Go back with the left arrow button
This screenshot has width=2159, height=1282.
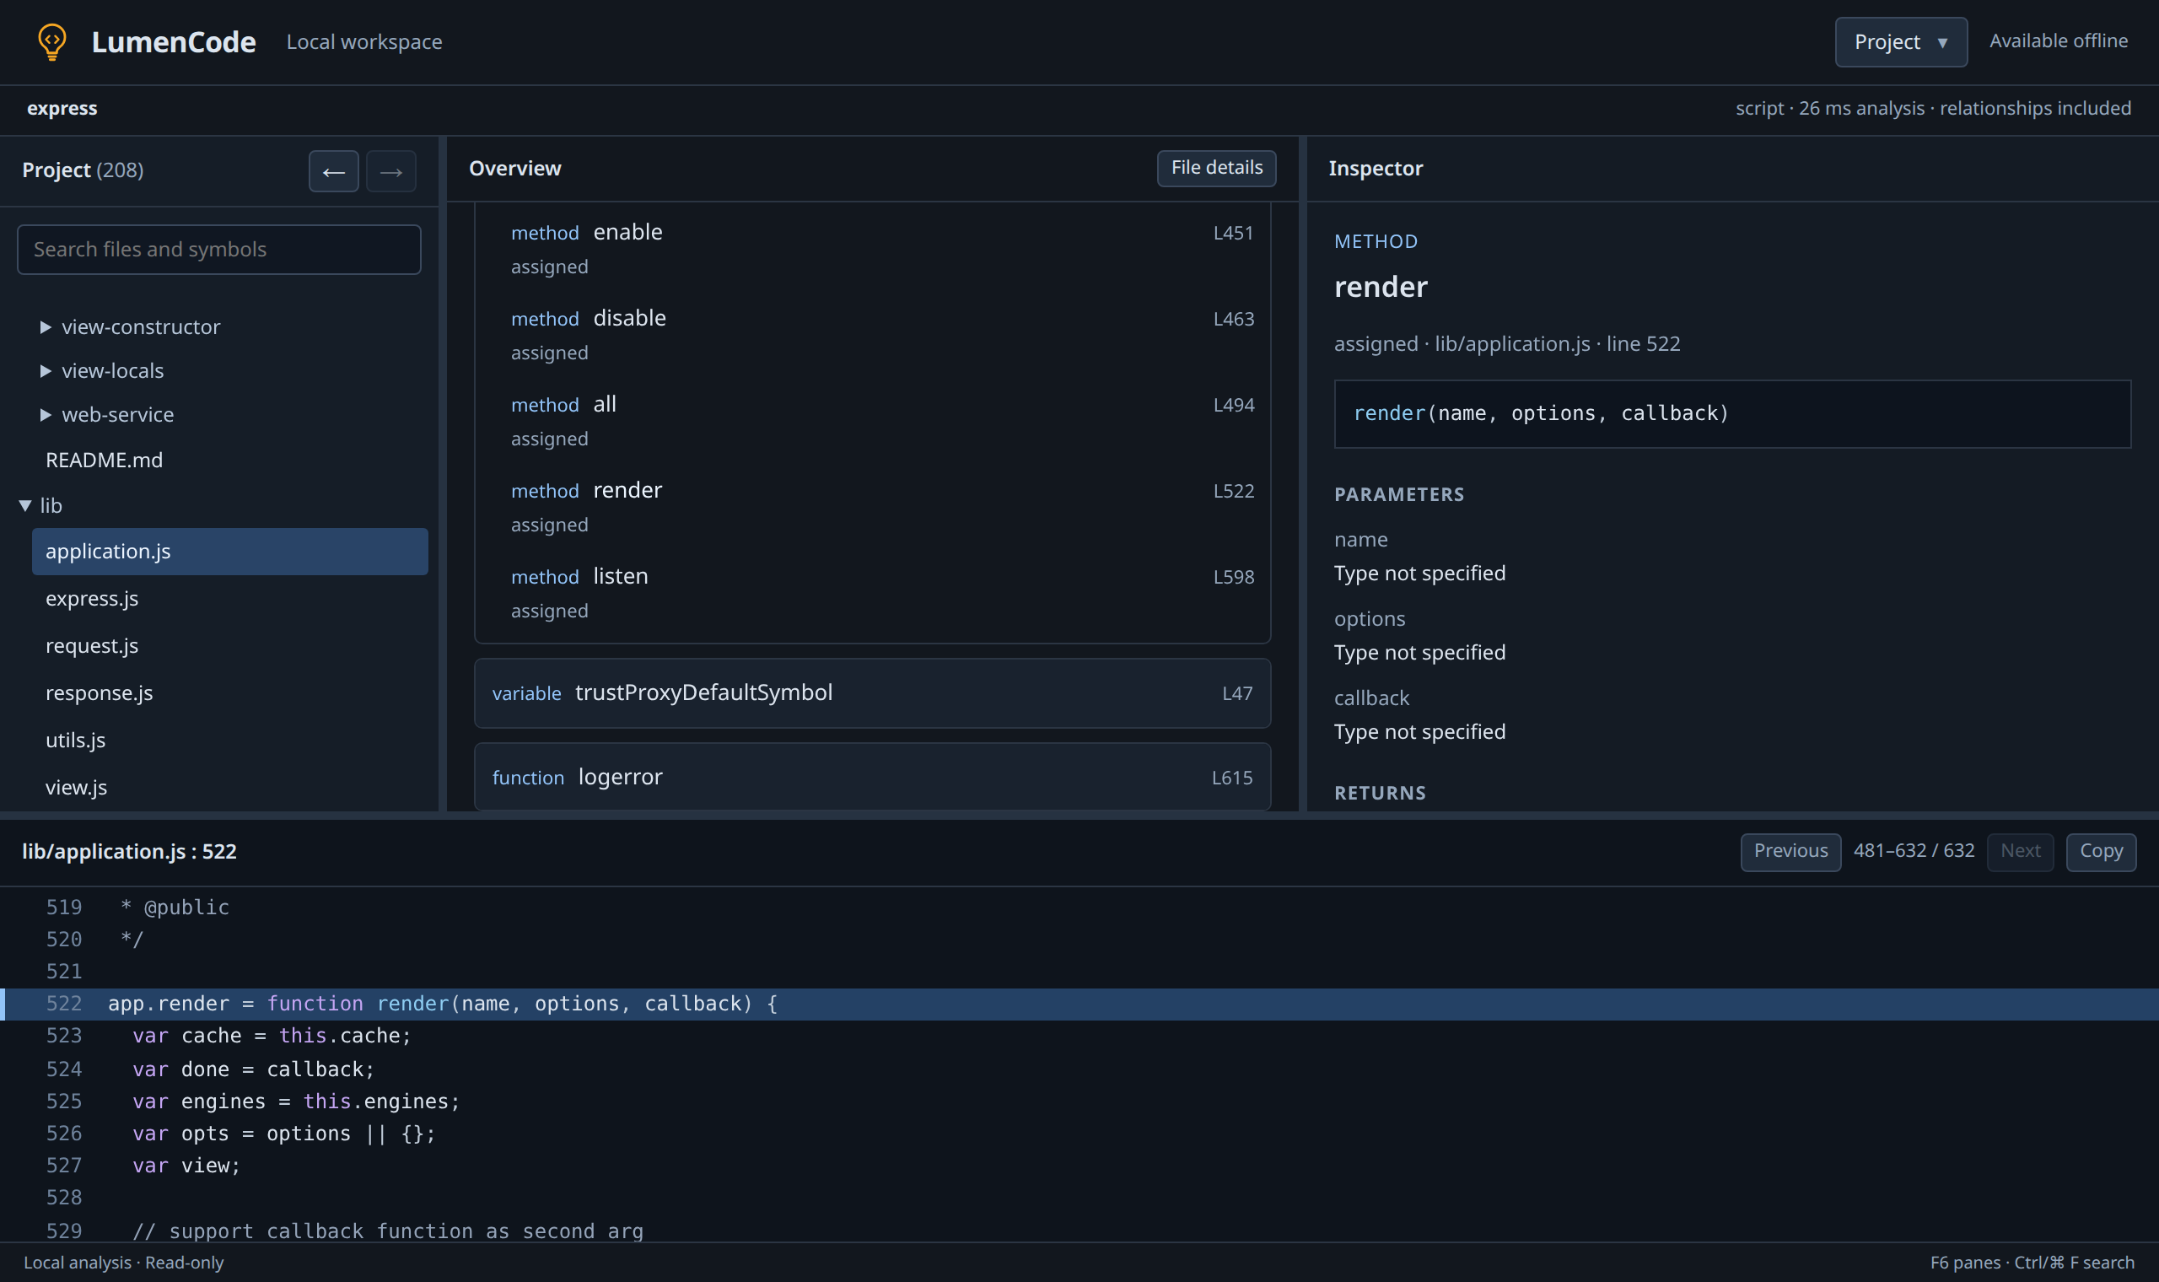pyautogui.click(x=333, y=171)
